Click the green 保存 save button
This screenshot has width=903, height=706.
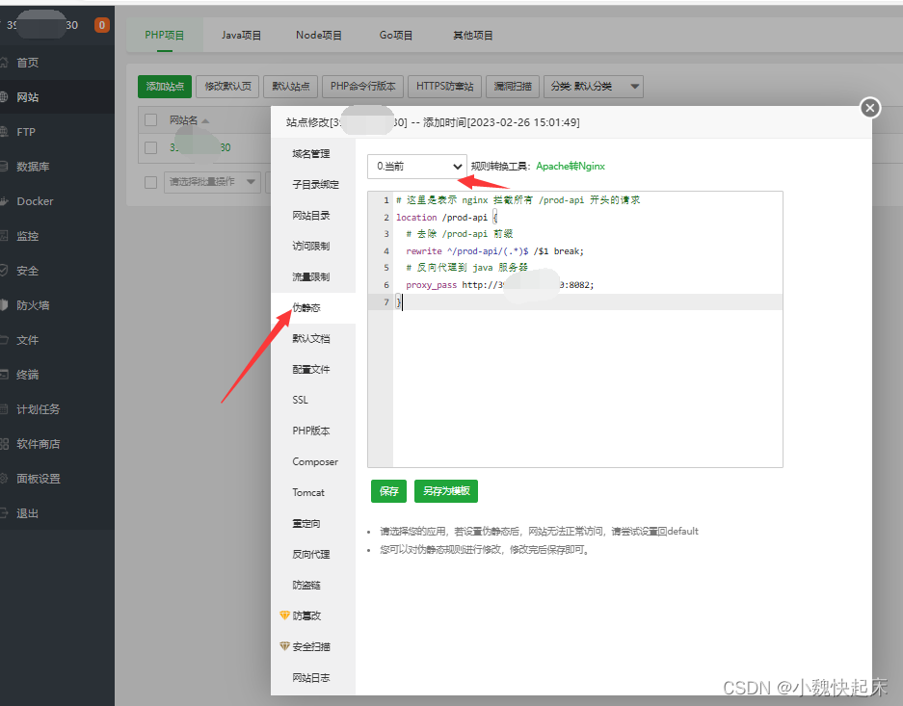(x=388, y=491)
